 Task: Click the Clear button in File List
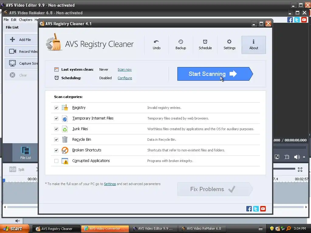22,75
